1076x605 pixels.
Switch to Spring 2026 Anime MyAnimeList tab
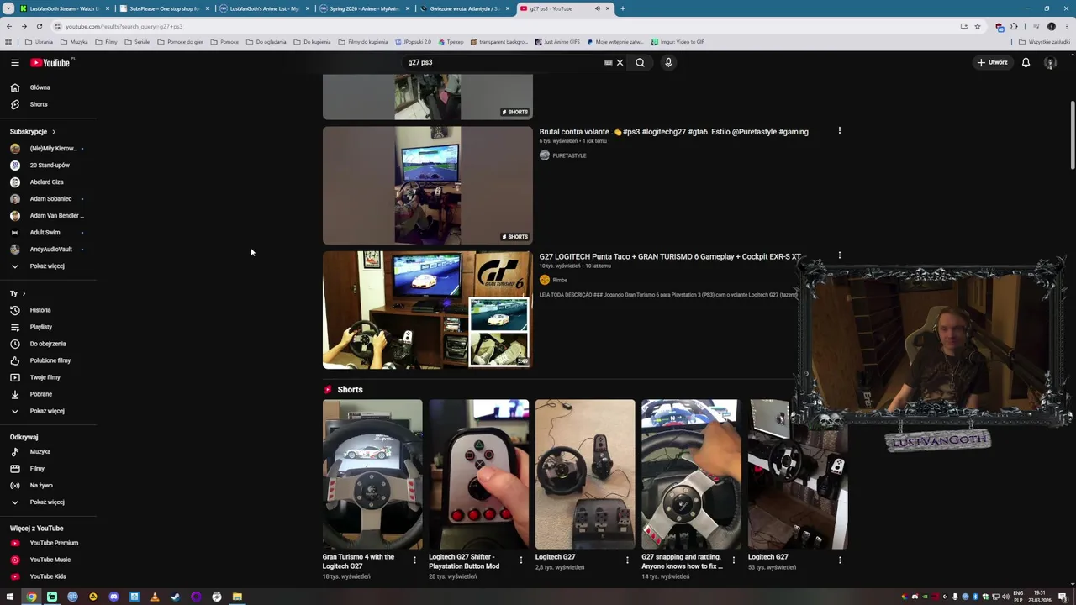point(364,8)
